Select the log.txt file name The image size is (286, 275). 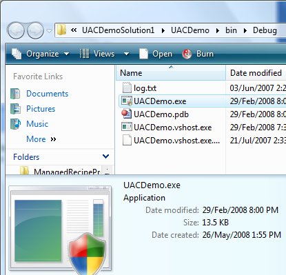coord(145,88)
